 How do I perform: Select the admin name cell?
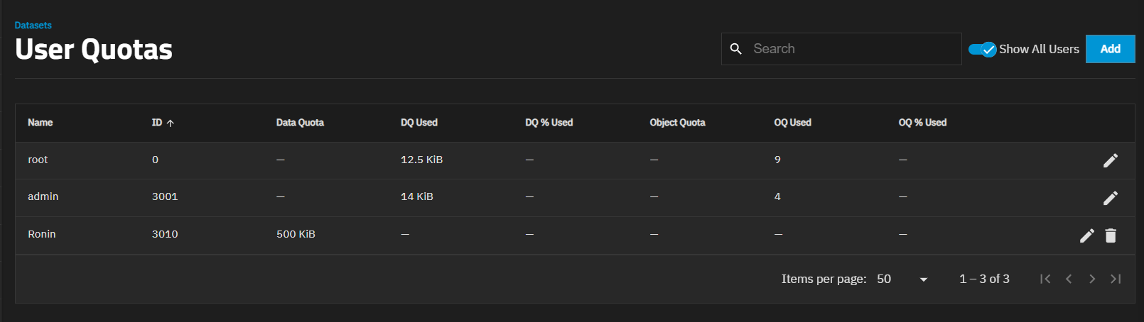pyautogui.click(x=43, y=196)
